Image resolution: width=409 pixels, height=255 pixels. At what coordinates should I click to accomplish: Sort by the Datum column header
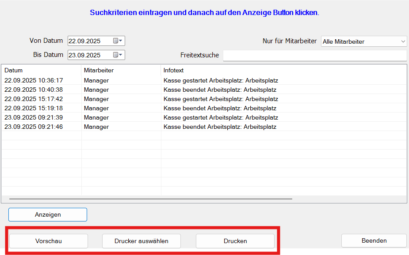coord(42,70)
